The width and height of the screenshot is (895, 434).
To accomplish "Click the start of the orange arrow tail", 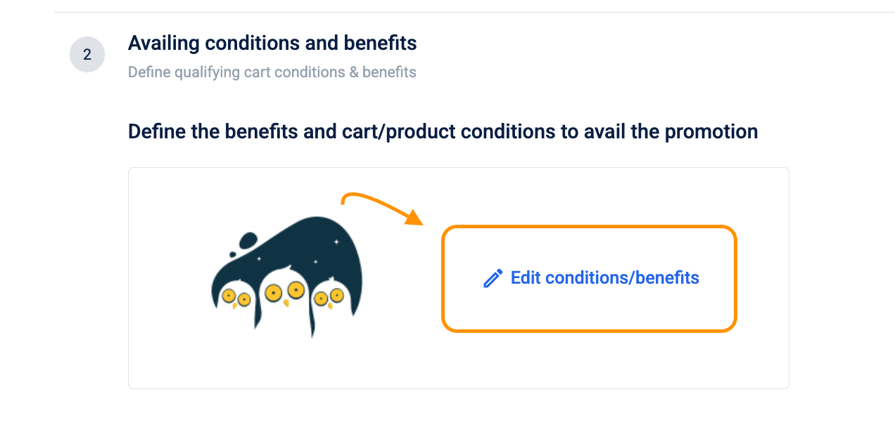I will coord(343,202).
